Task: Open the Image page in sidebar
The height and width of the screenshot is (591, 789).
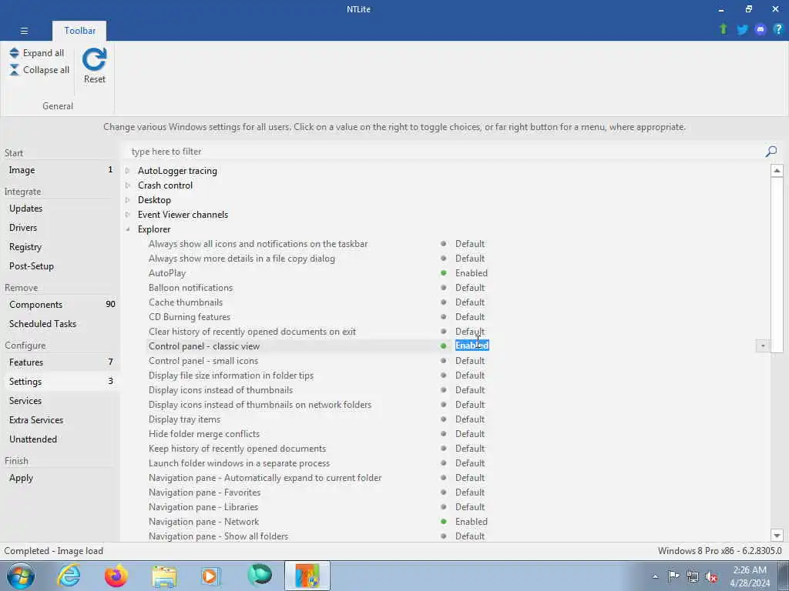Action: click(60, 170)
